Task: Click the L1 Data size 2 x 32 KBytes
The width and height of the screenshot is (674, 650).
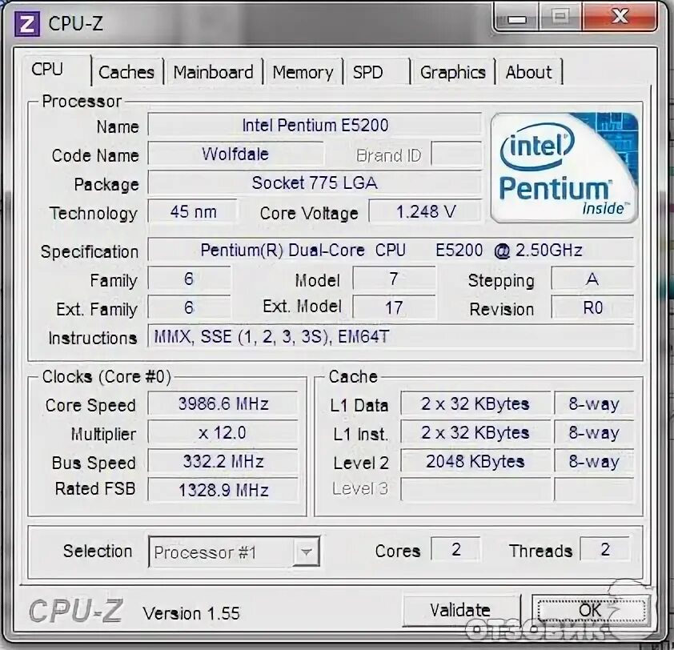Action: [475, 403]
